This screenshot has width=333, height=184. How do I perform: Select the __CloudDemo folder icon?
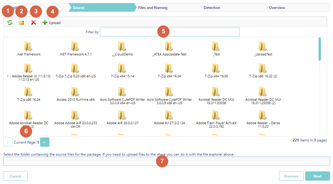(x=122, y=47)
